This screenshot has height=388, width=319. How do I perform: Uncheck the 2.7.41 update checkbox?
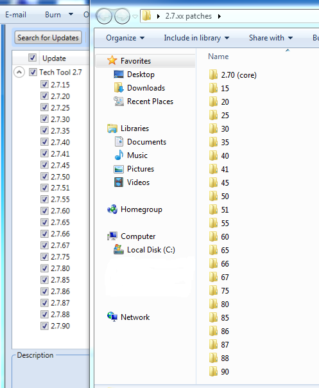(x=44, y=154)
